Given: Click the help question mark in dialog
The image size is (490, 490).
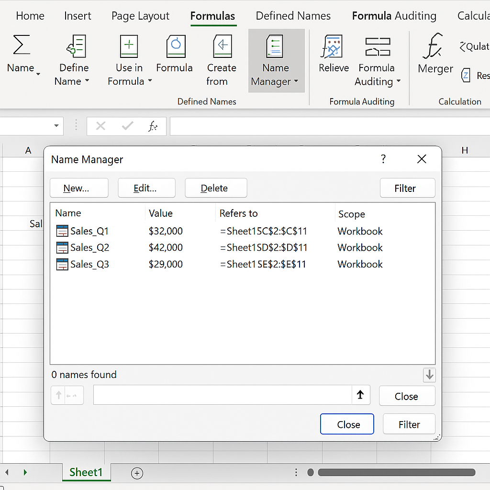Looking at the screenshot, I should coord(383,159).
